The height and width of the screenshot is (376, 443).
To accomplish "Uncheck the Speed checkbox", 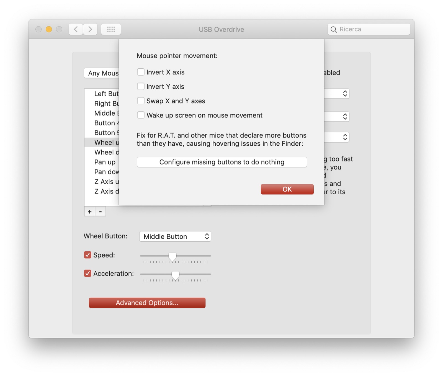I will 87,255.
